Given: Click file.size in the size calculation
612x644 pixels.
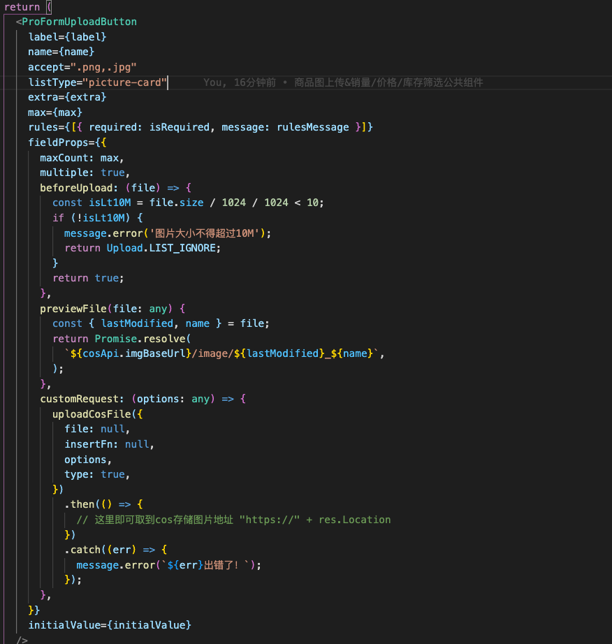Looking at the screenshot, I should click(x=177, y=203).
